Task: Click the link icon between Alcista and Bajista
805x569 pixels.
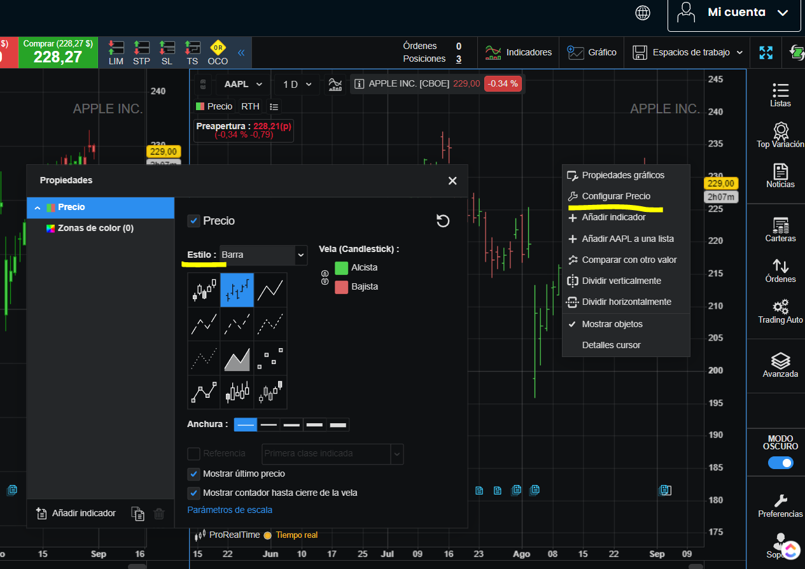Action: 325,277
